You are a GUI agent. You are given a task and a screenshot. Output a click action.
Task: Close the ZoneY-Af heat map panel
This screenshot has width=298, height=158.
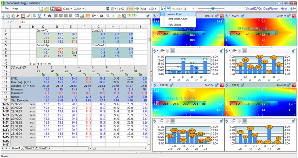pos(293,85)
